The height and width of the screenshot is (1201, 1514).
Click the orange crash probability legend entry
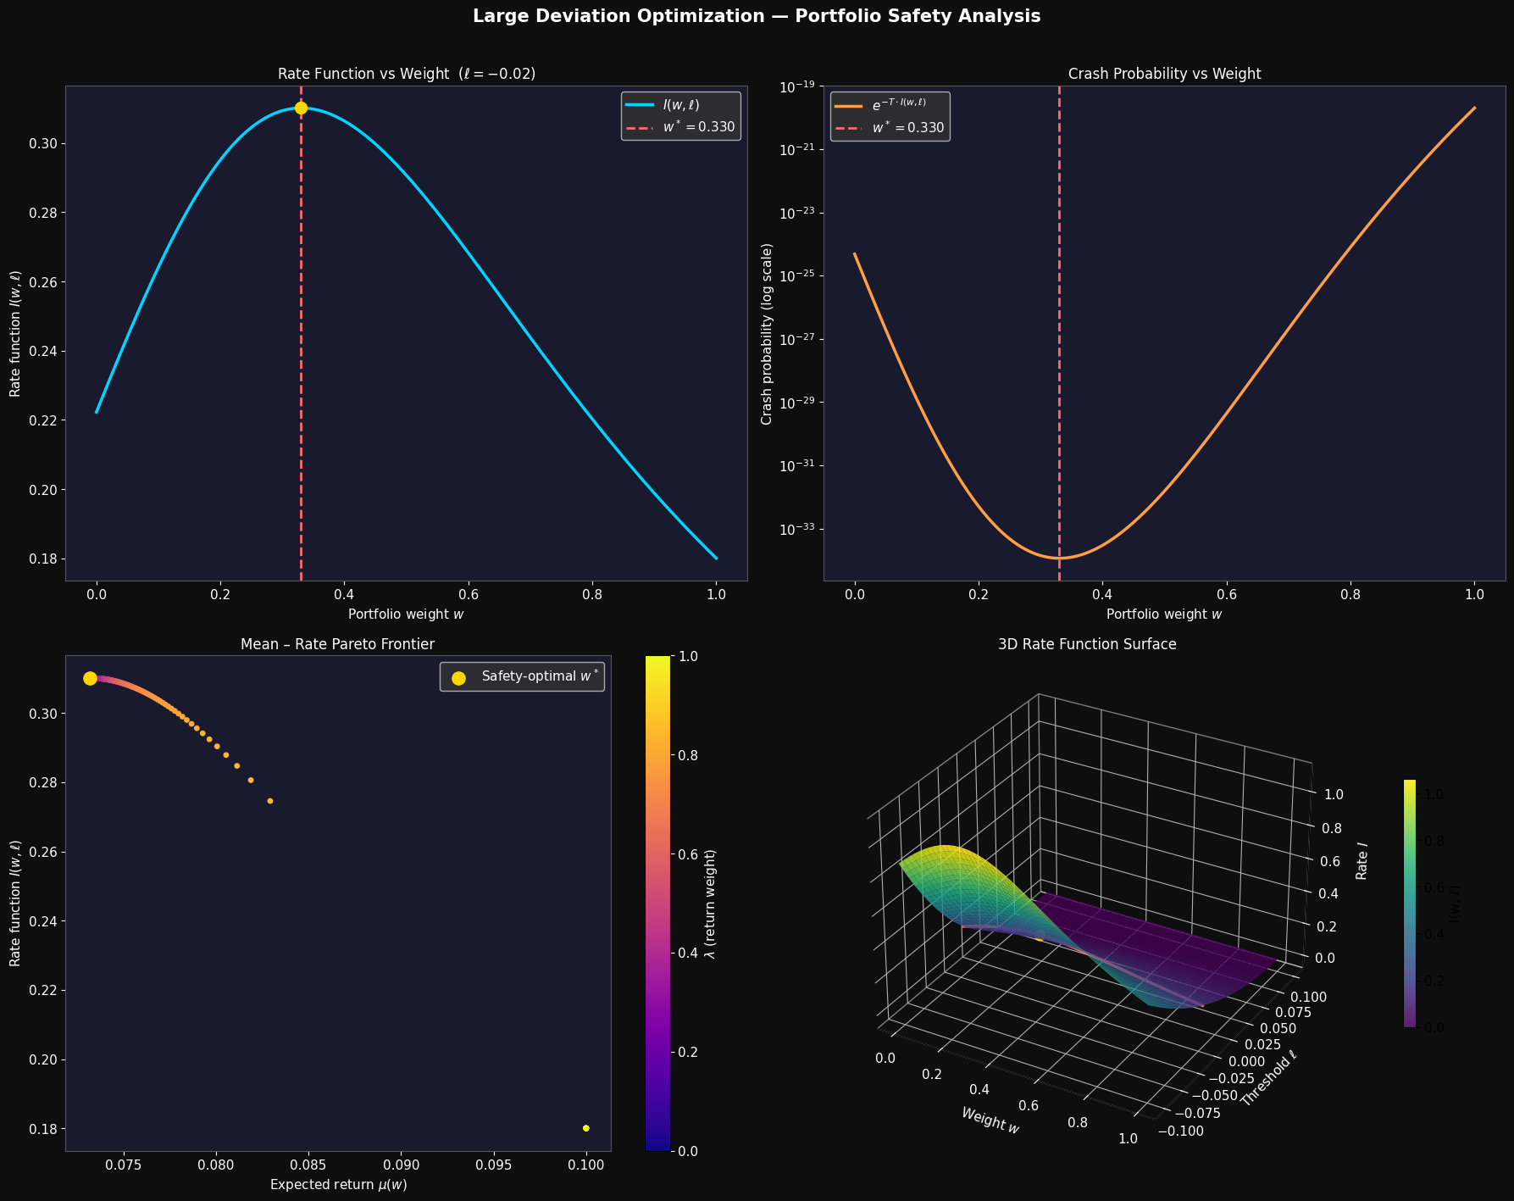pos(890,105)
